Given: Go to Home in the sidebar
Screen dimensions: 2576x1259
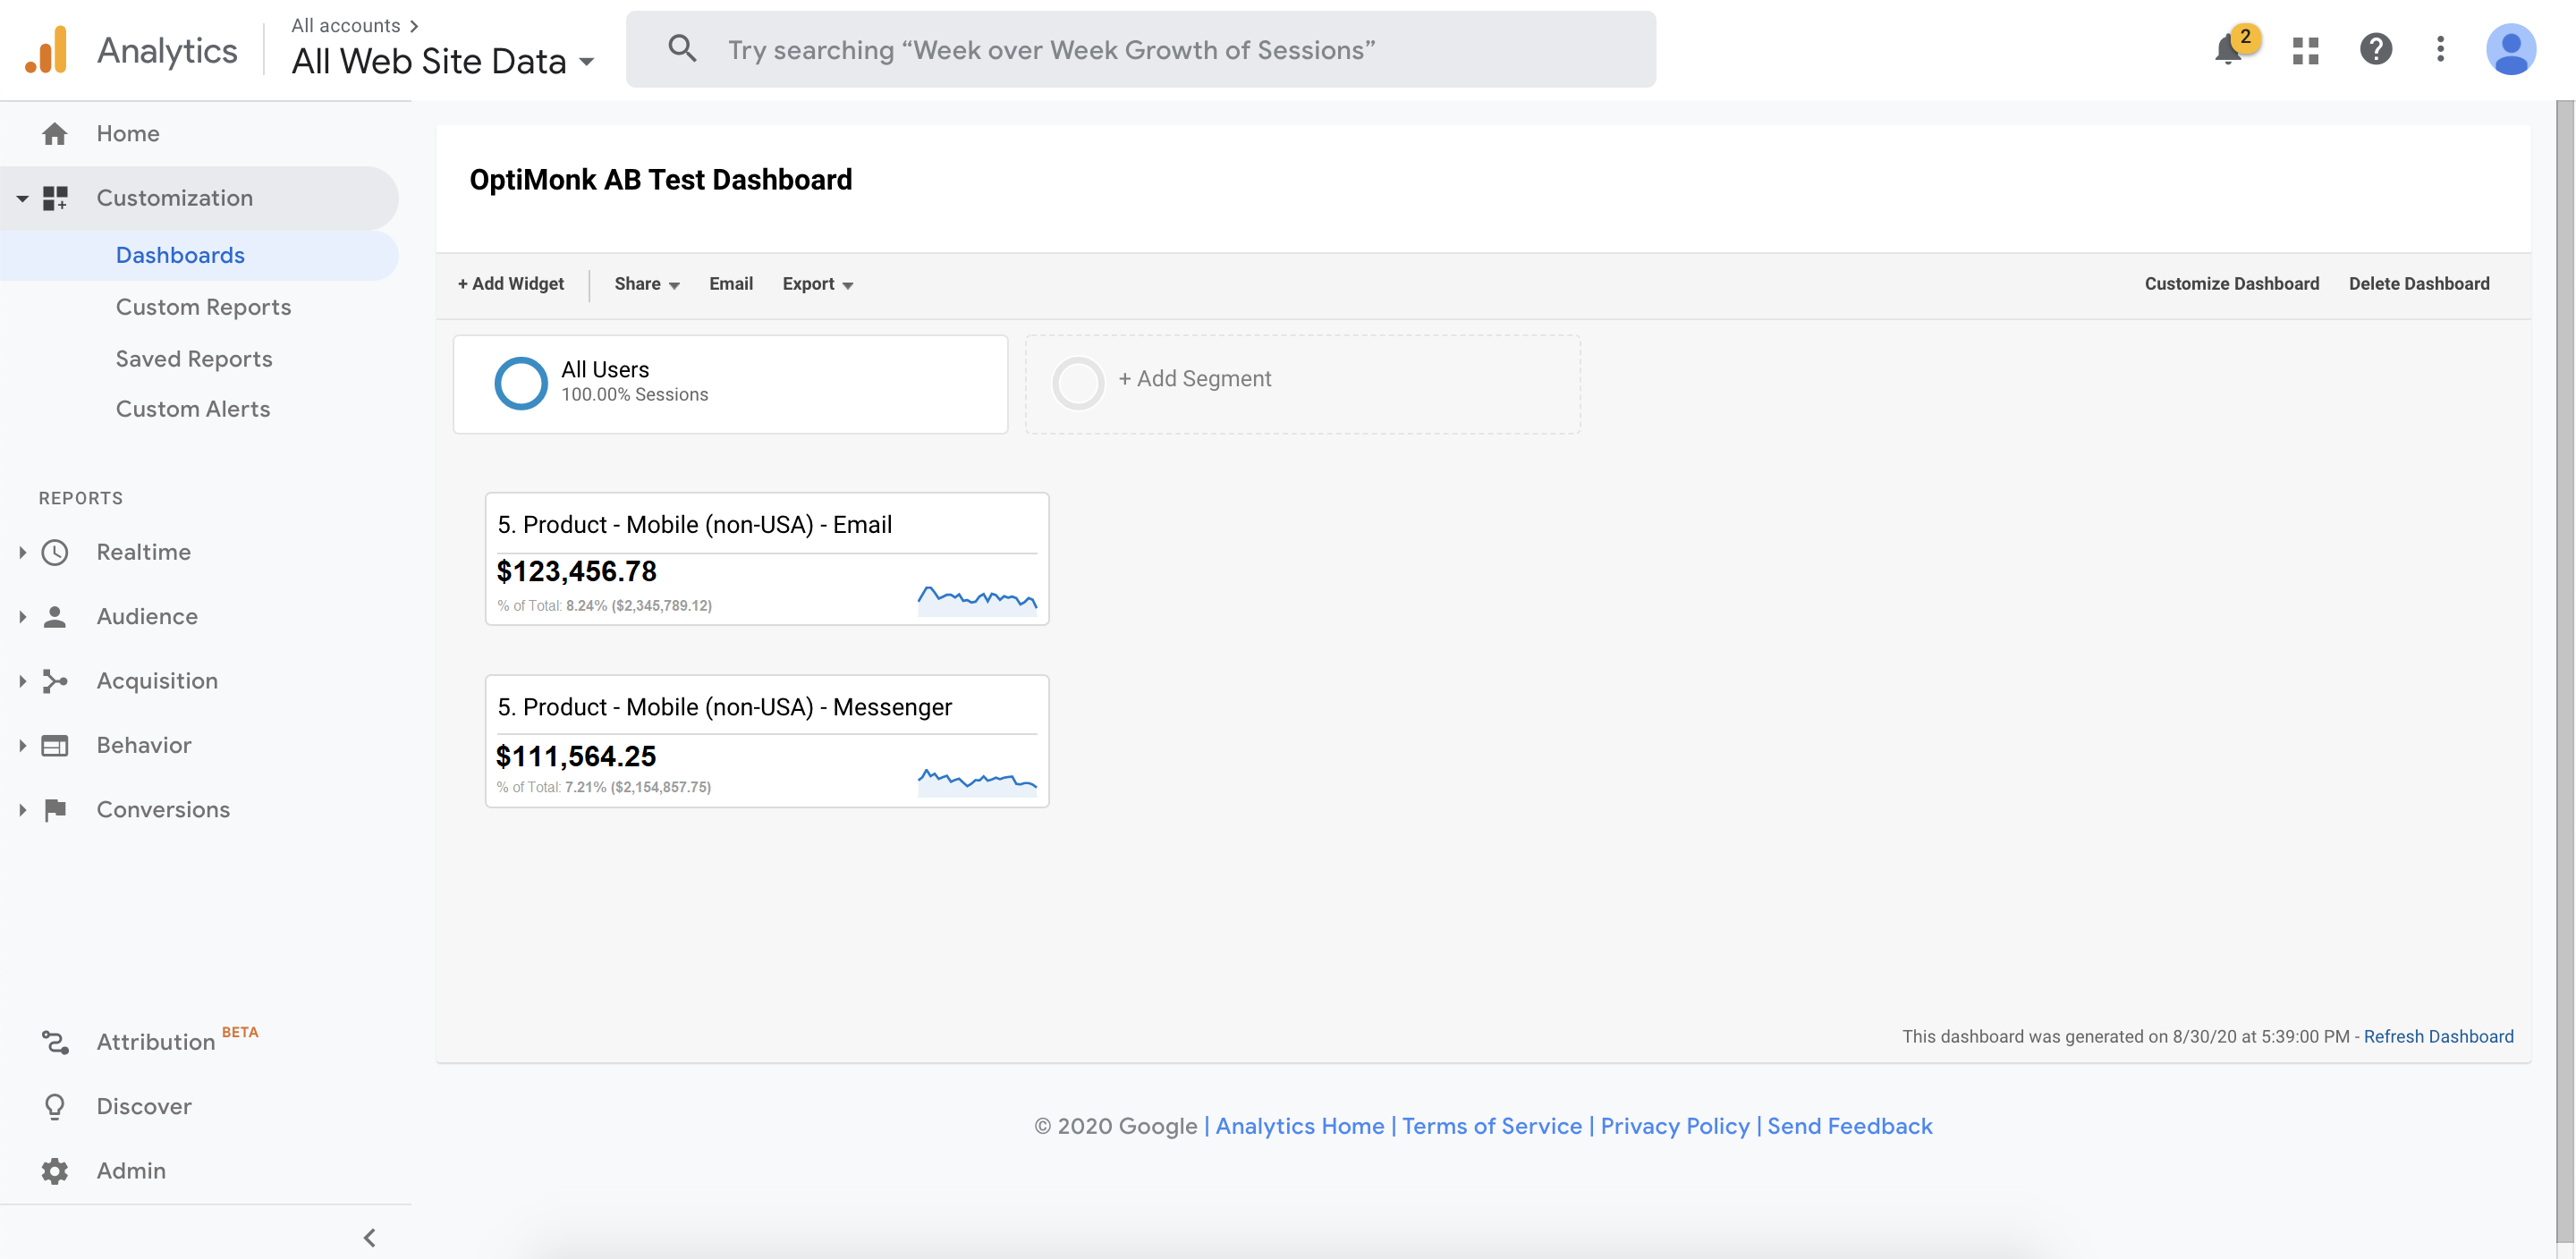Looking at the screenshot, I should [128, 133].
